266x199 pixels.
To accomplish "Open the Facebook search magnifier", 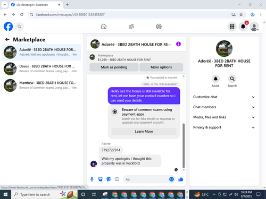I will pos(19,27).
